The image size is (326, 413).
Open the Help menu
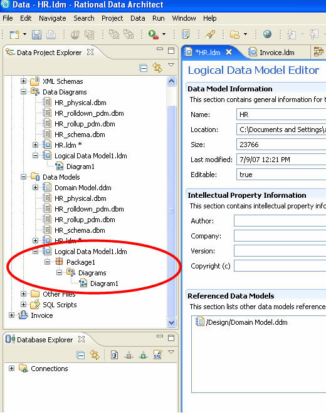point(210,18)
